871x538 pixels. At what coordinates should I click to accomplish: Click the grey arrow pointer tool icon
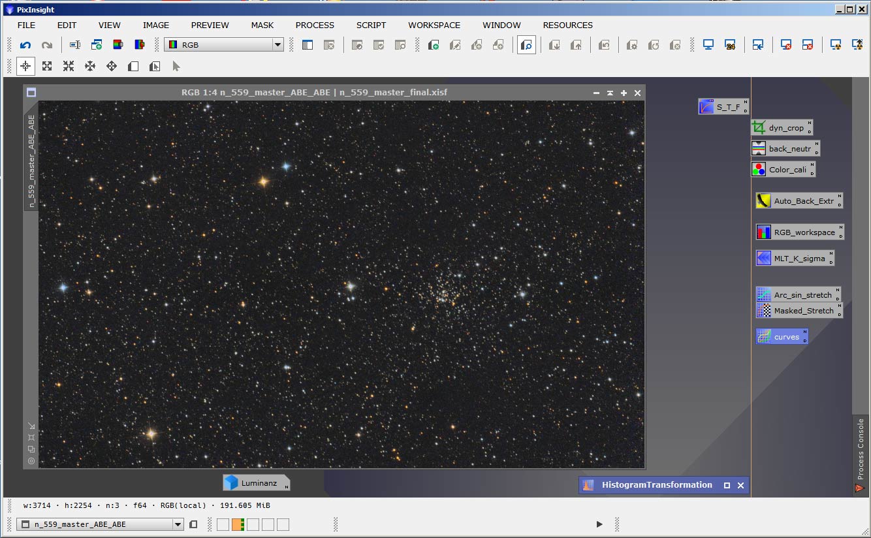(x=176, y=66)
